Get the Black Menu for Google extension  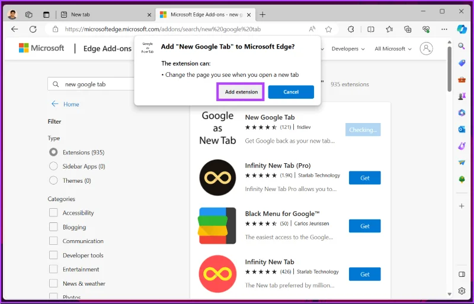[x=364, y=226]
